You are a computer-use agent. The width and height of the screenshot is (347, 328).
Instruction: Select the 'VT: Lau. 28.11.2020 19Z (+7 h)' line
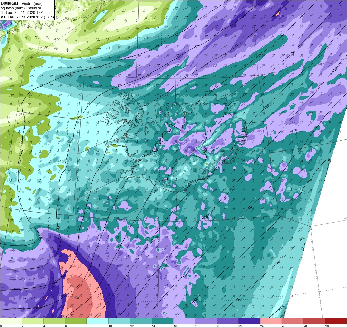pyautogui.click(x=27, y=17)
